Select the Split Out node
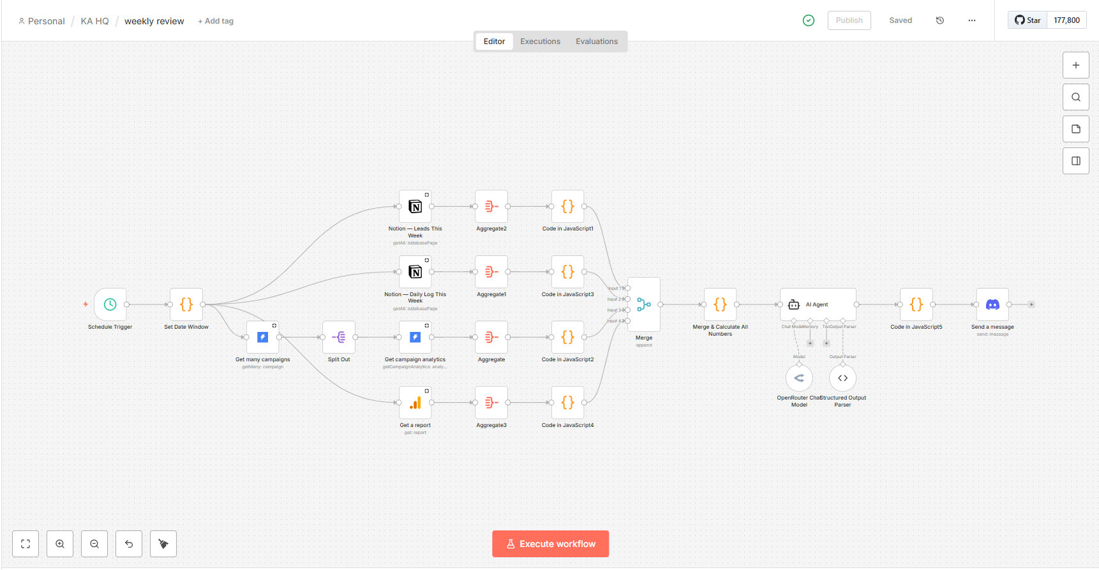The width and height of the screenshot is (1099, 570). click(x=338, y=337)
